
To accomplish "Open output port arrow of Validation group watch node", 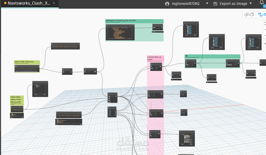I will [134, 28].
